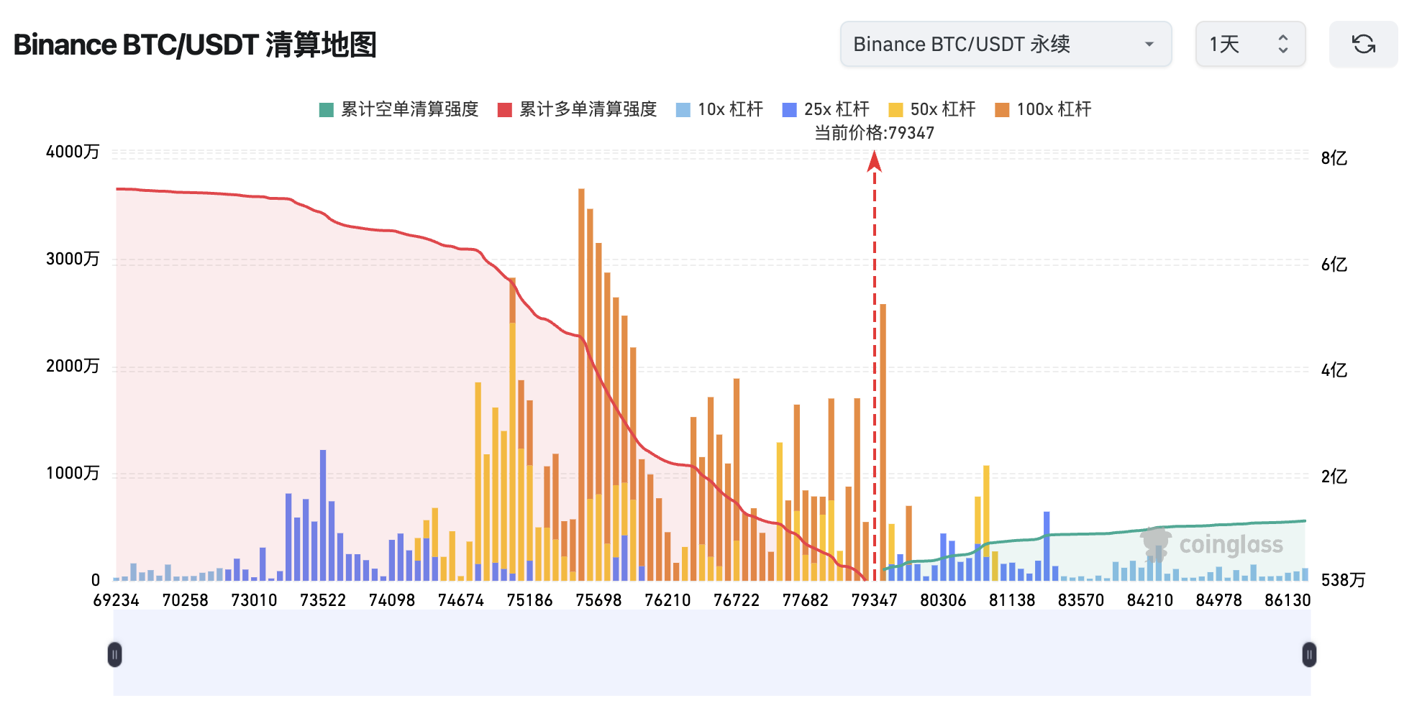Open the Binance BTC/USDT 永续 dropdown
1417x726 pixels.
tap(1005, 44)
